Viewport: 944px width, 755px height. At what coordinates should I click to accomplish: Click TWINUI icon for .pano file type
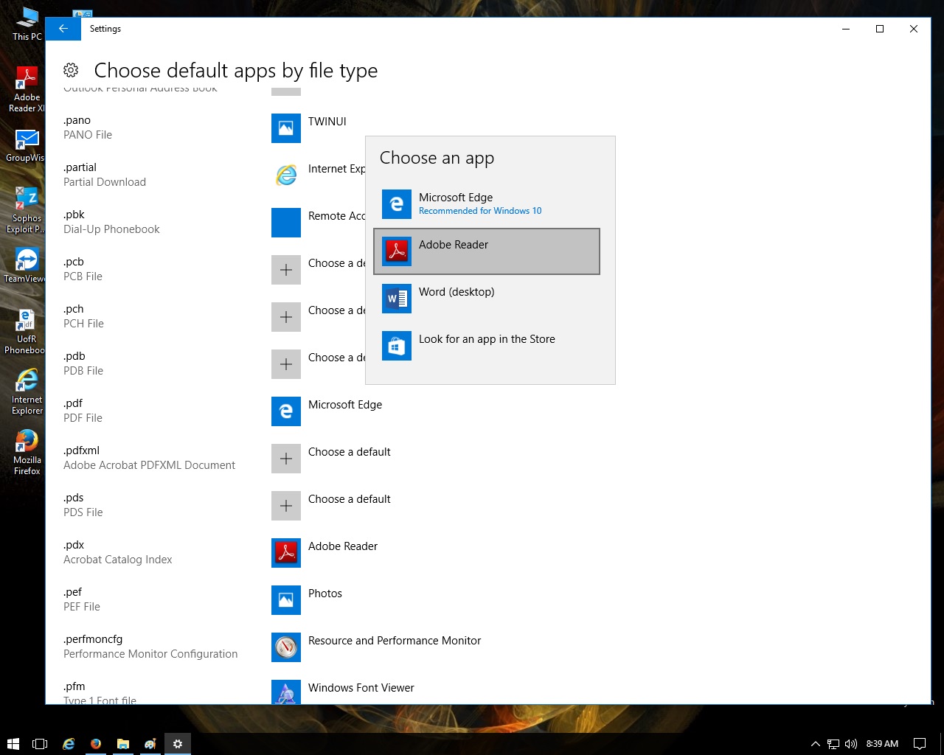pyautogui.click(x=286, y=128)
